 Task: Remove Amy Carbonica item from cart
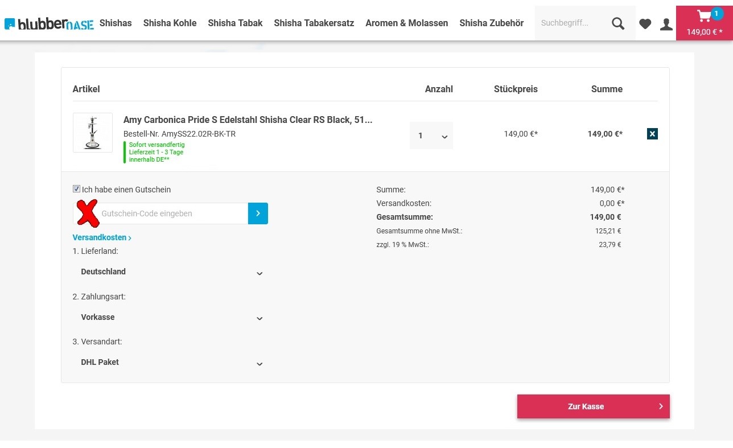[x=652, y=134]
